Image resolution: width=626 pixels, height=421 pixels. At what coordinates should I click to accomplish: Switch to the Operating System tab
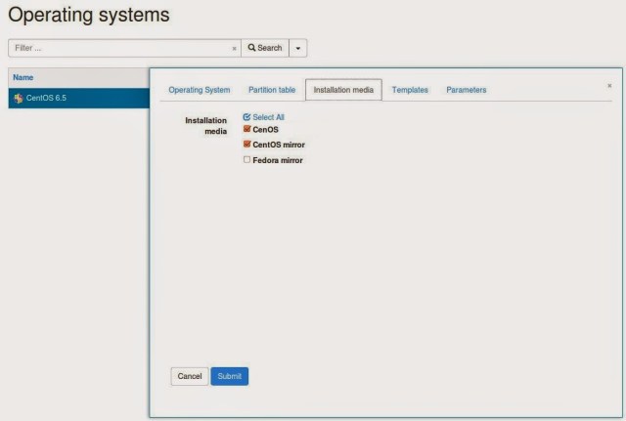click(x=200, y=90)
